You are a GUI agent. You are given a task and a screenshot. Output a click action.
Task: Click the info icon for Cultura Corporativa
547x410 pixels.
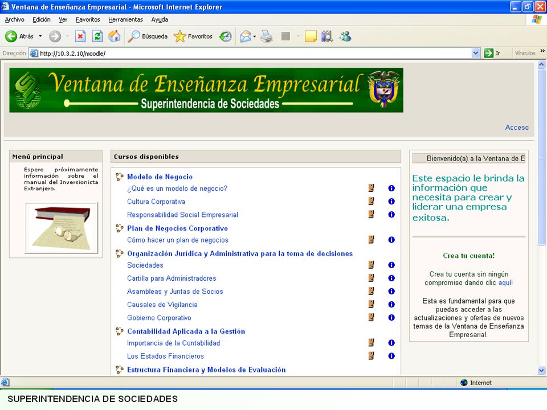click(391, 201)
